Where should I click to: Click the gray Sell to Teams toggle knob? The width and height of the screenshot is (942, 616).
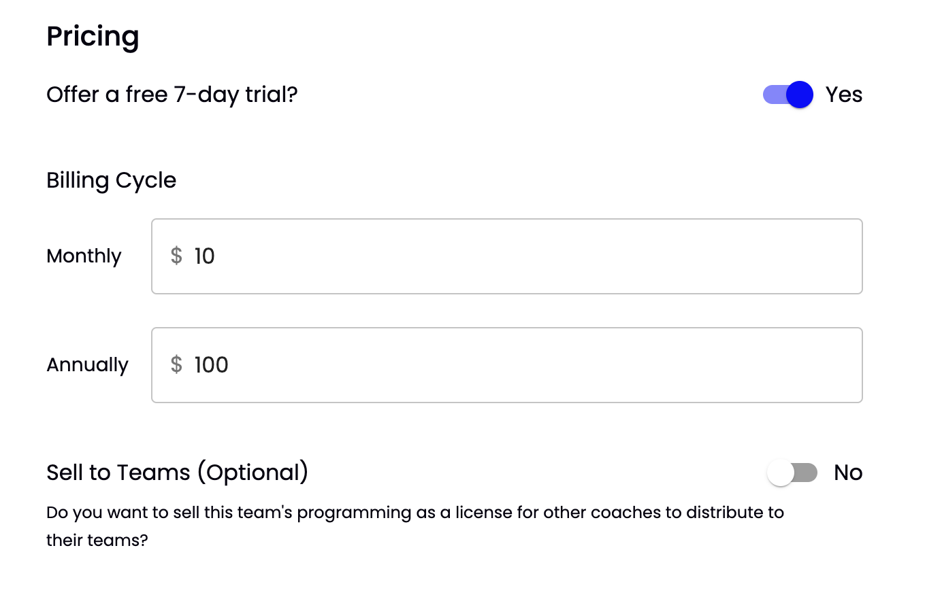[780, 472]
